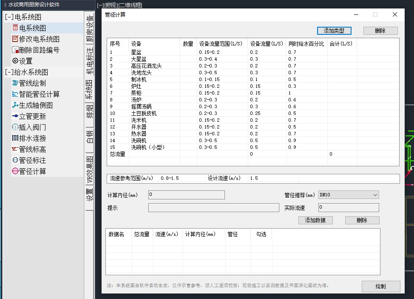Image resolution: width=414 pixels, height=299 pixels.
Task: Open the 管径推荐 DN10 dropdown
Action: [349, 195]
